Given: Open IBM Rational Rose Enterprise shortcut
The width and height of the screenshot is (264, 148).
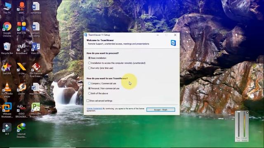Looking at the screenshot, I should tap(36, 70).
